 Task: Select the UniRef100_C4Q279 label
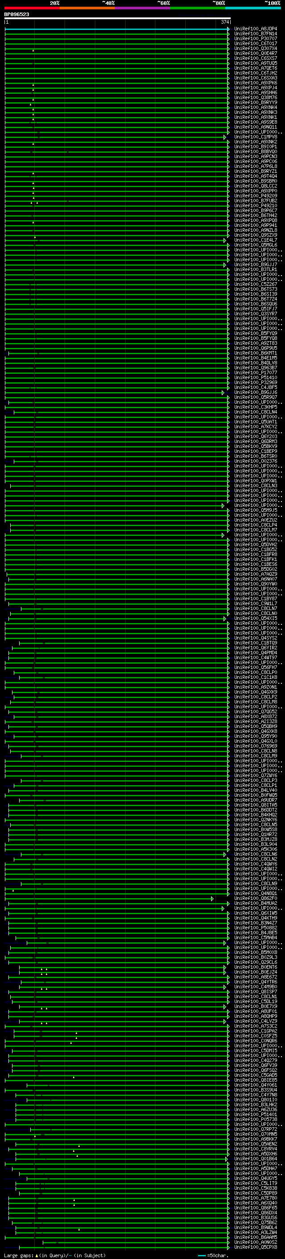pos(256,1061)
